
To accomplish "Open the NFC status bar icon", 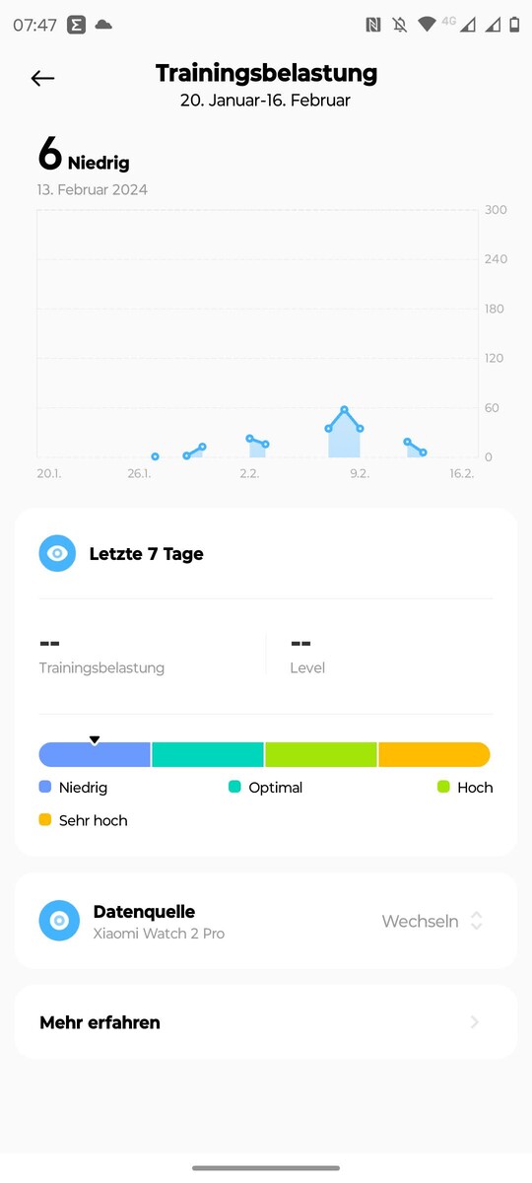I will pyautogui.click(x=373, y=26).
